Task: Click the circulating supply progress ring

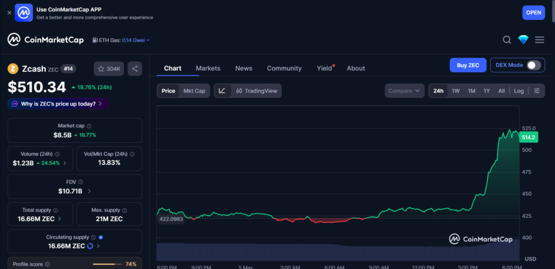Action: (x=90, y=246)
